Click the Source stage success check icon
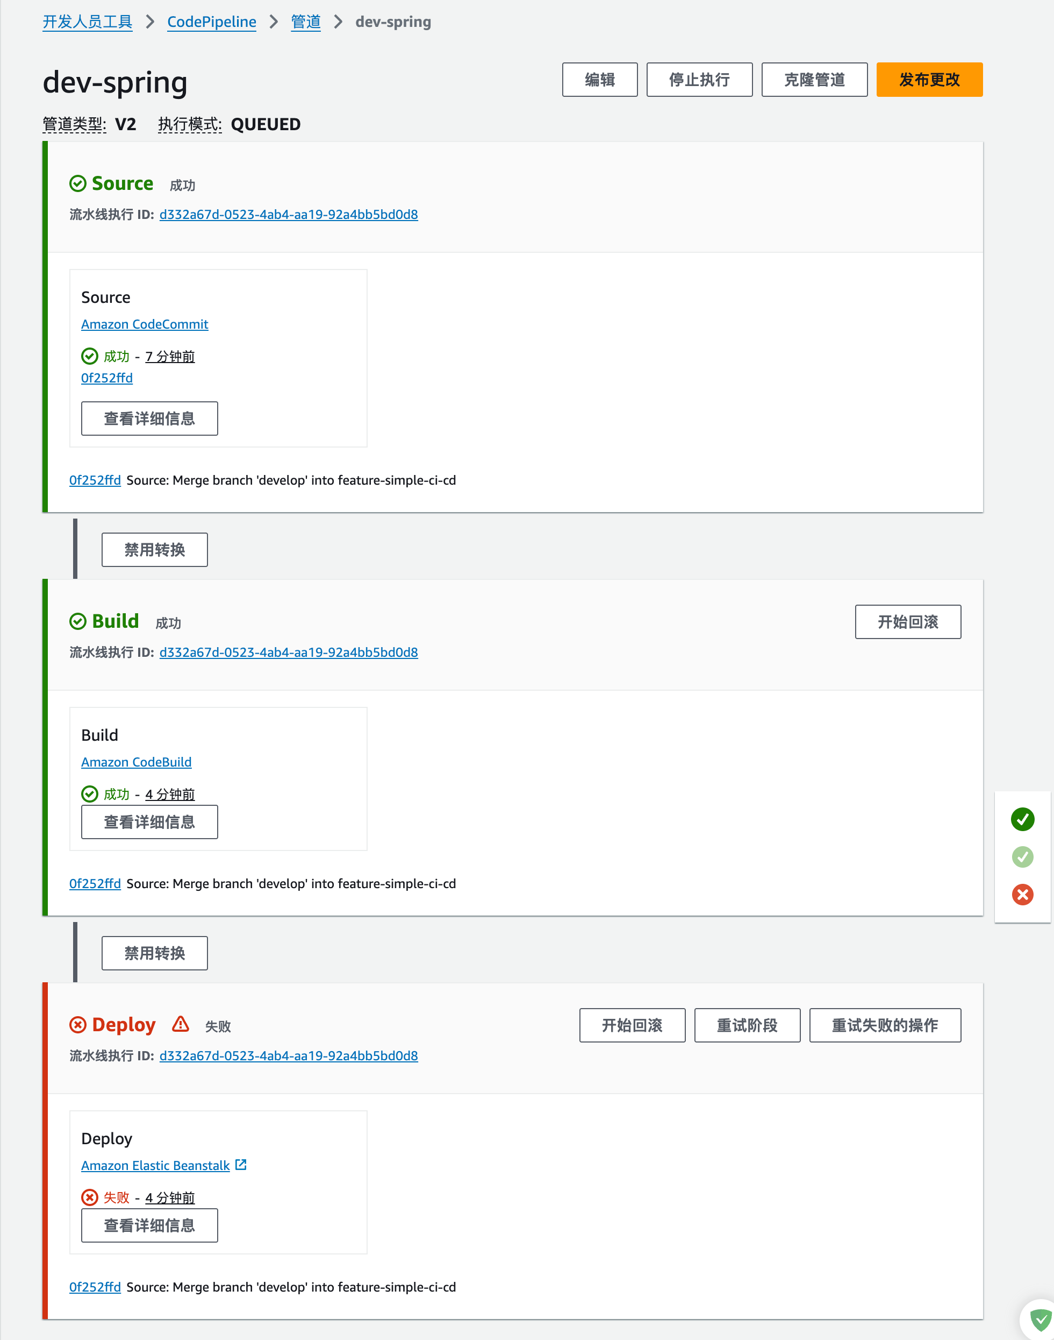This screenshot has width=1054, height=1340. coord(78,183)
